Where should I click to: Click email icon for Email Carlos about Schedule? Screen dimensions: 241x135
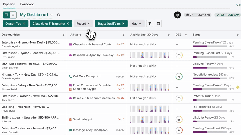(x=70, y=85)
